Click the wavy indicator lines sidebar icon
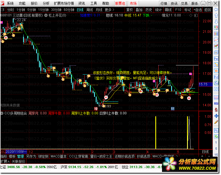 (216, 97)
